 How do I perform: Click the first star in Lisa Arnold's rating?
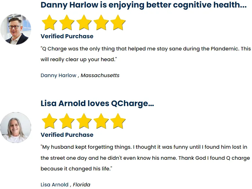point(49,121)
